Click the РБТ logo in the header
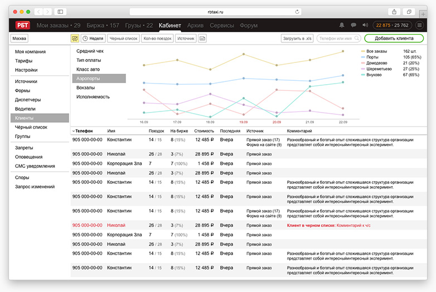This screenshot has height=292, width=436. (22, 25)
